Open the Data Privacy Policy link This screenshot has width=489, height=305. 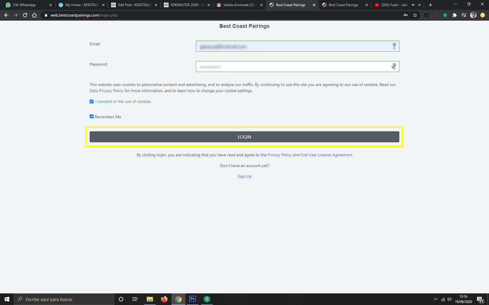click(x=107, y=91)
